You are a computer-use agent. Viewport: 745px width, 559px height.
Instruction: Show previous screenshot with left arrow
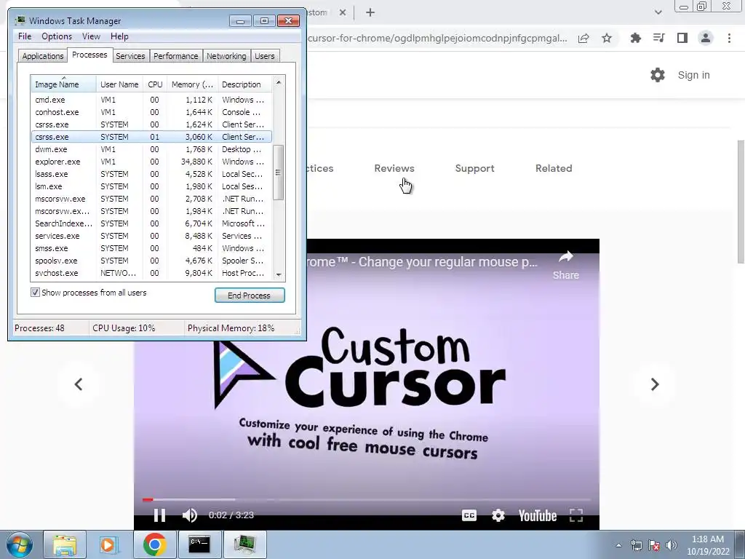(79, 384)
